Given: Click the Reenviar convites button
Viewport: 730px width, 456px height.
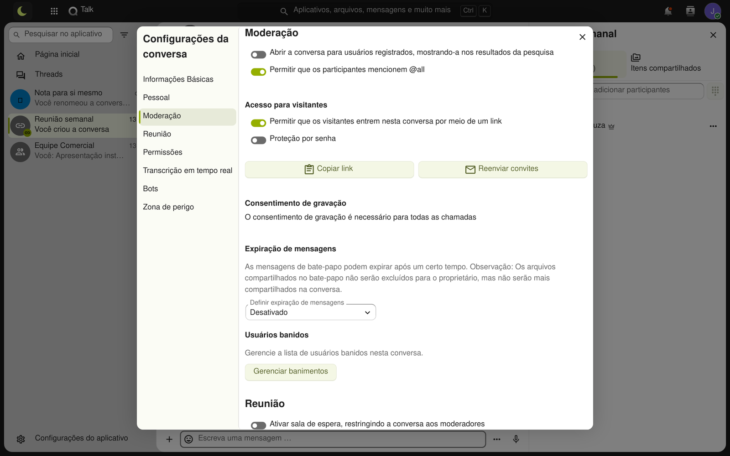Looking at the screenshot, I should [503, 169].
